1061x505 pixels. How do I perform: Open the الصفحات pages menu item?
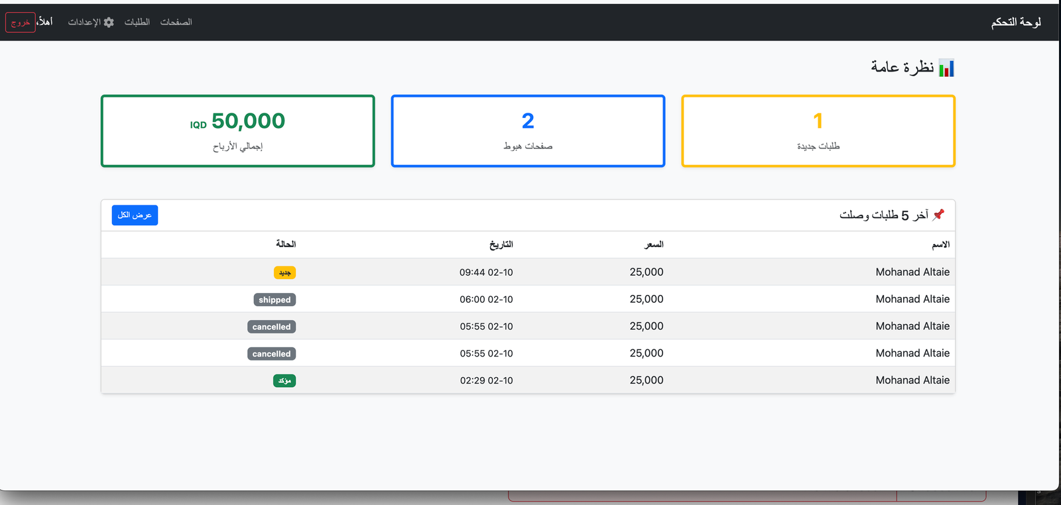[176, 23]
